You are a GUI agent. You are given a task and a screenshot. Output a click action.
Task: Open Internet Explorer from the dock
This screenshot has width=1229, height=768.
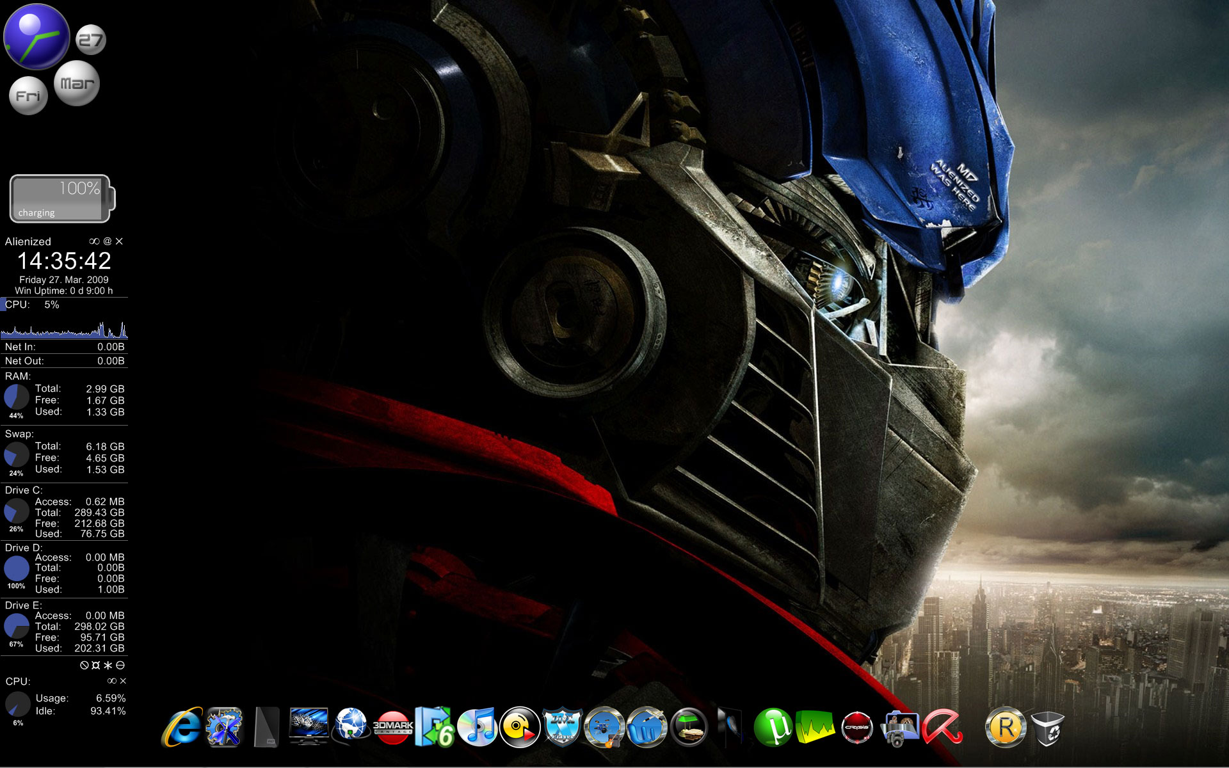[182, 727]
